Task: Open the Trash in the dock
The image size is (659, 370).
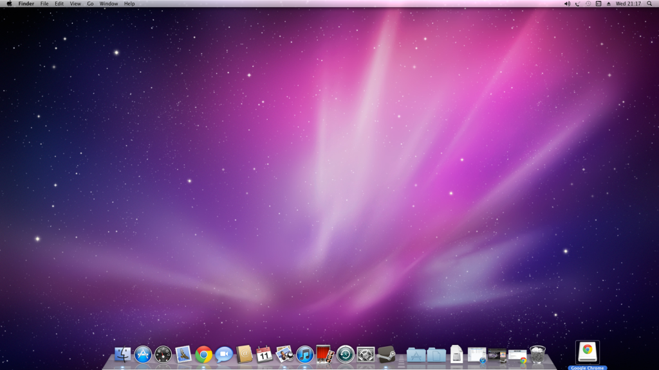Action: (x=537, y=354)
